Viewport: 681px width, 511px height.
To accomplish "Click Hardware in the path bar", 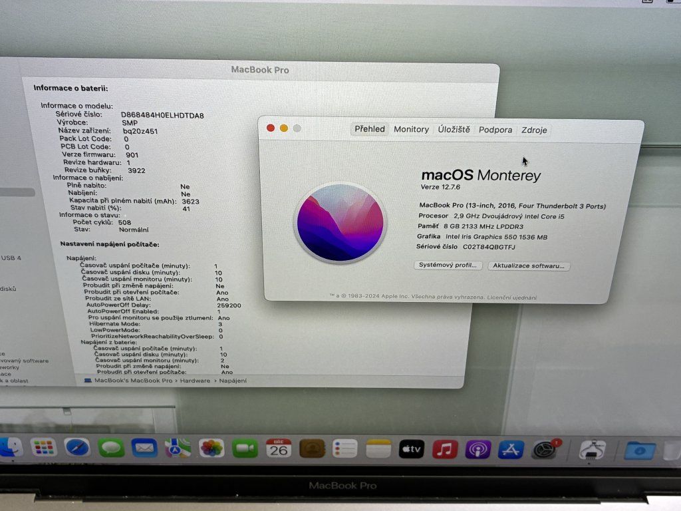I will click(x=194, y=381).
